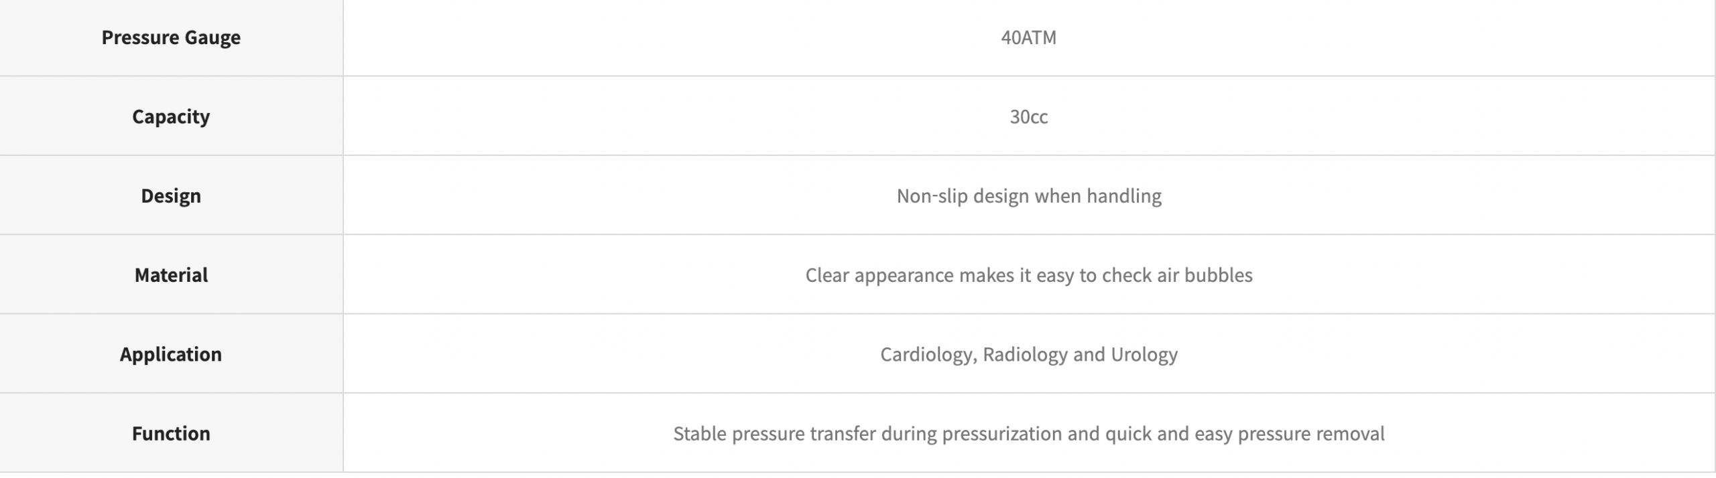This screenshot has height=478, width=1716.
Task: Click the word Cardiology
Action: pos(926,354)
